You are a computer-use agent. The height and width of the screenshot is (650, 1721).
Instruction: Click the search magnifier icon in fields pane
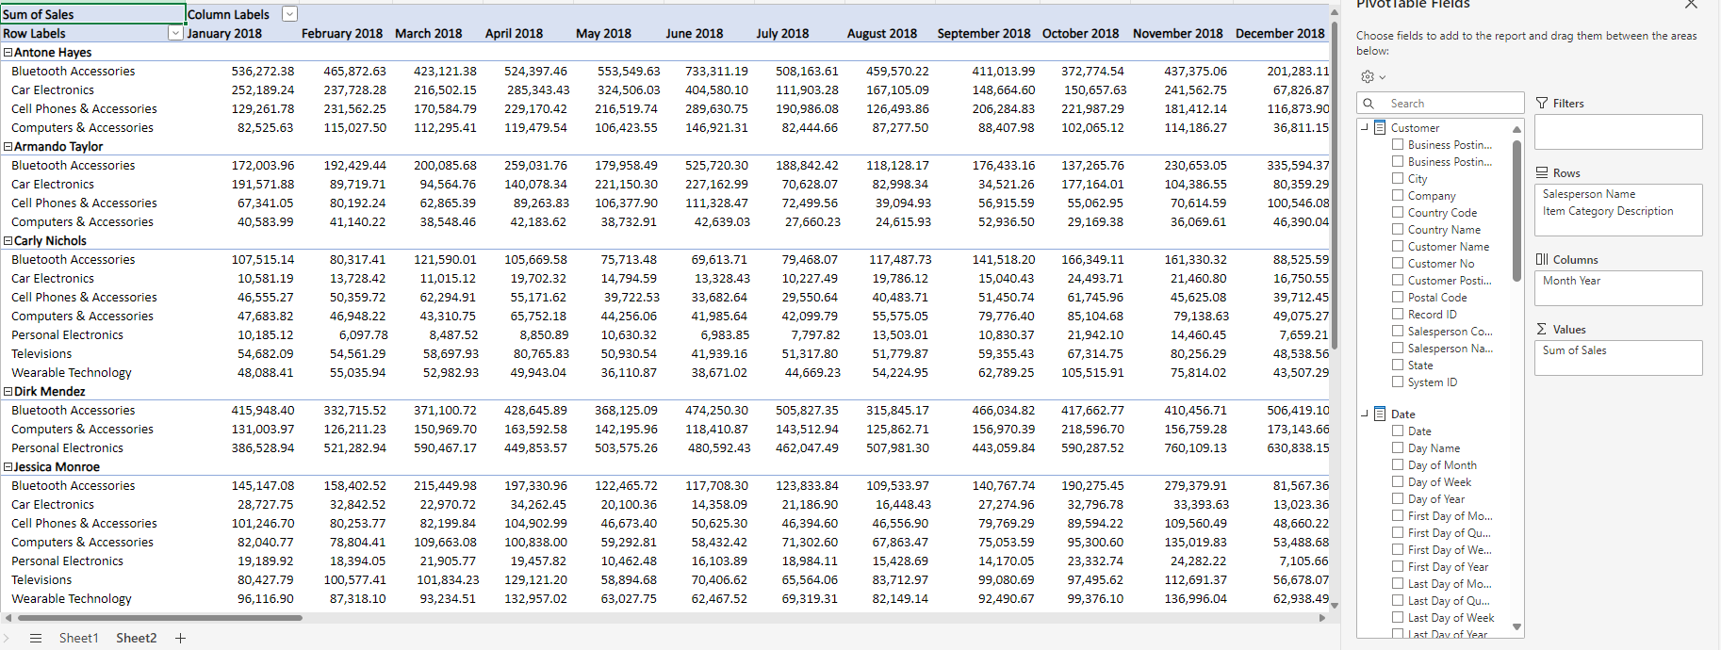(1369, 103)
